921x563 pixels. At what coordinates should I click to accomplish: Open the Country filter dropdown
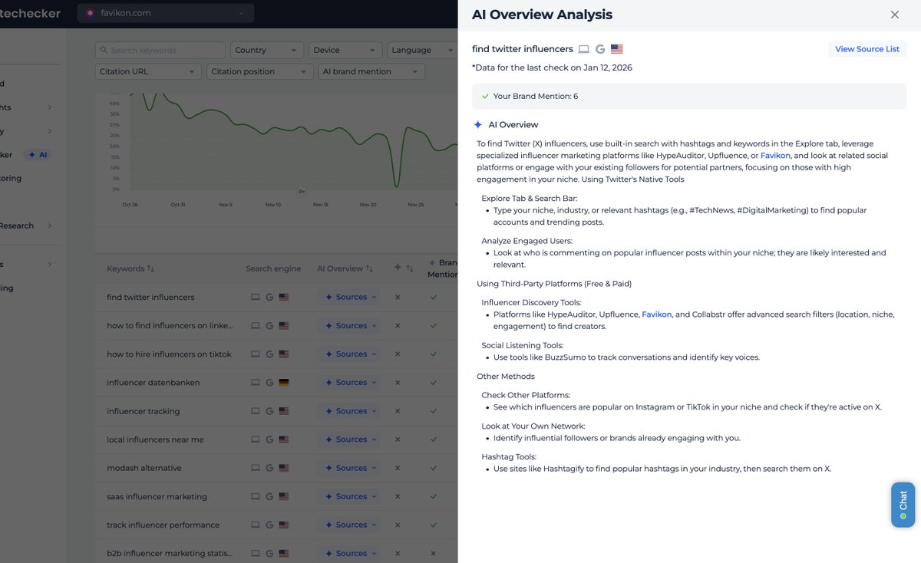[266, 50]
